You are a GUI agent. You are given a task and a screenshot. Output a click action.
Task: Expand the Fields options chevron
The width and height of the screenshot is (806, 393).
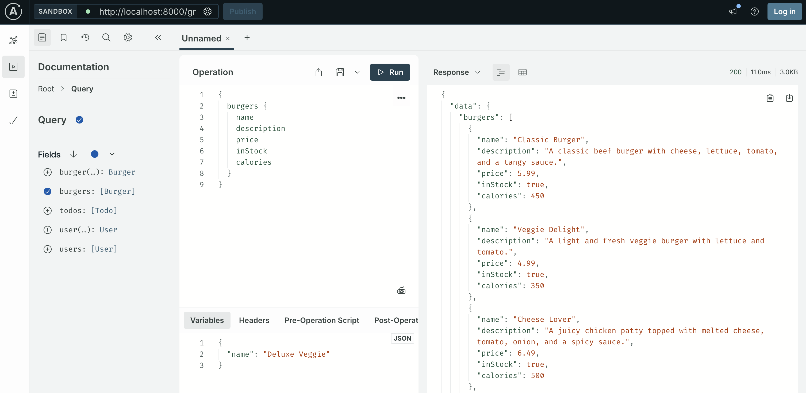pyautogui.click(x=112, y=154)
